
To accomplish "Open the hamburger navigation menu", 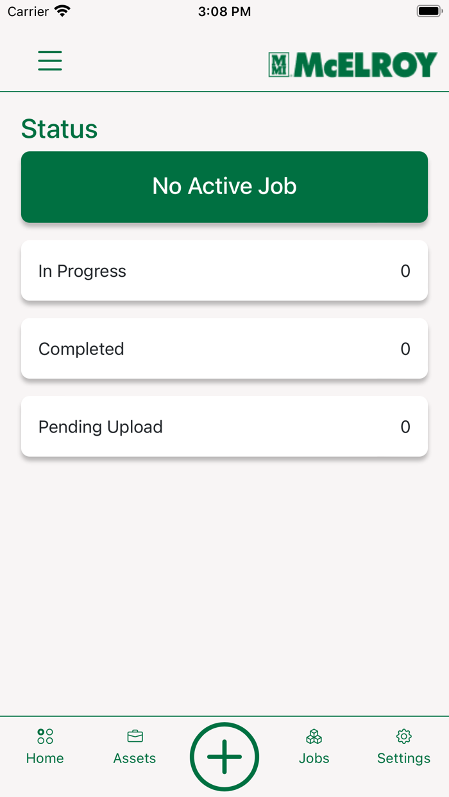I will 49,61.
